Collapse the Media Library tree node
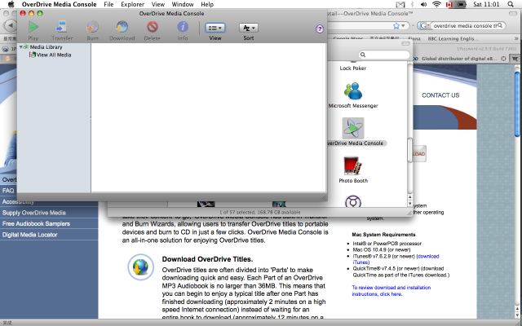522x326 pixels. pos(20,47)
